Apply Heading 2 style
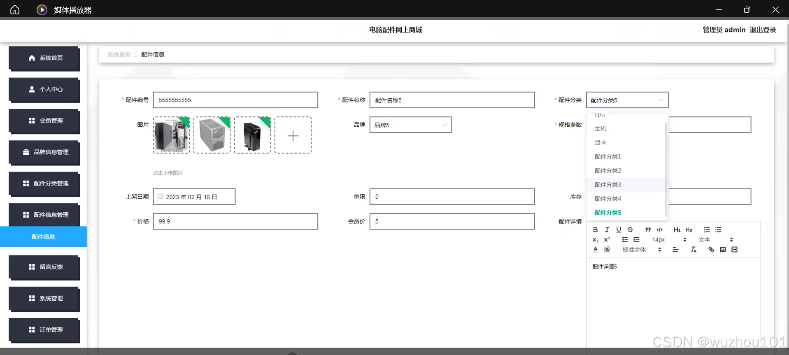This screenshot has width=789, height=355. (689, 230)
